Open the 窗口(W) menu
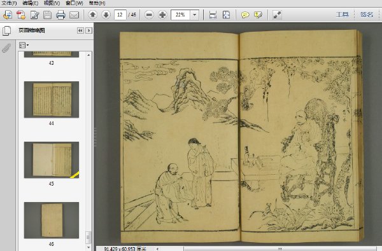 [74, 3]
